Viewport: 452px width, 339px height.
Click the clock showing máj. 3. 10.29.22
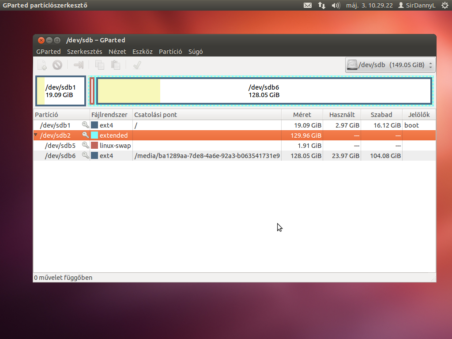pos(369,5)
